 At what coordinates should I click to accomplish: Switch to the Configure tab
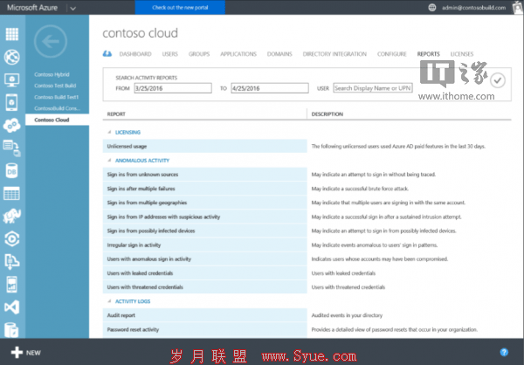[x=391, y=54]
